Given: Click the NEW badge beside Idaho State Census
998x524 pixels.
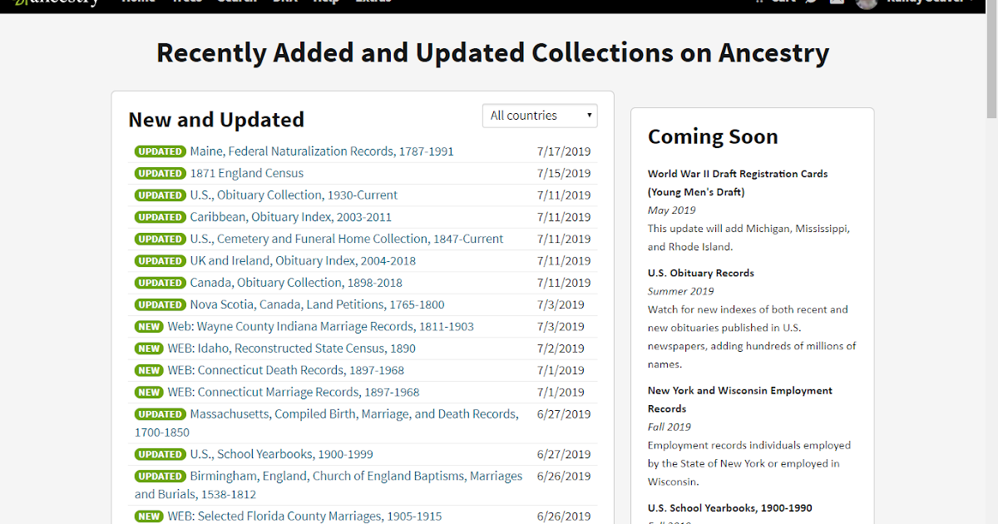Looking at the screenshot, I should tap(148, 348).
